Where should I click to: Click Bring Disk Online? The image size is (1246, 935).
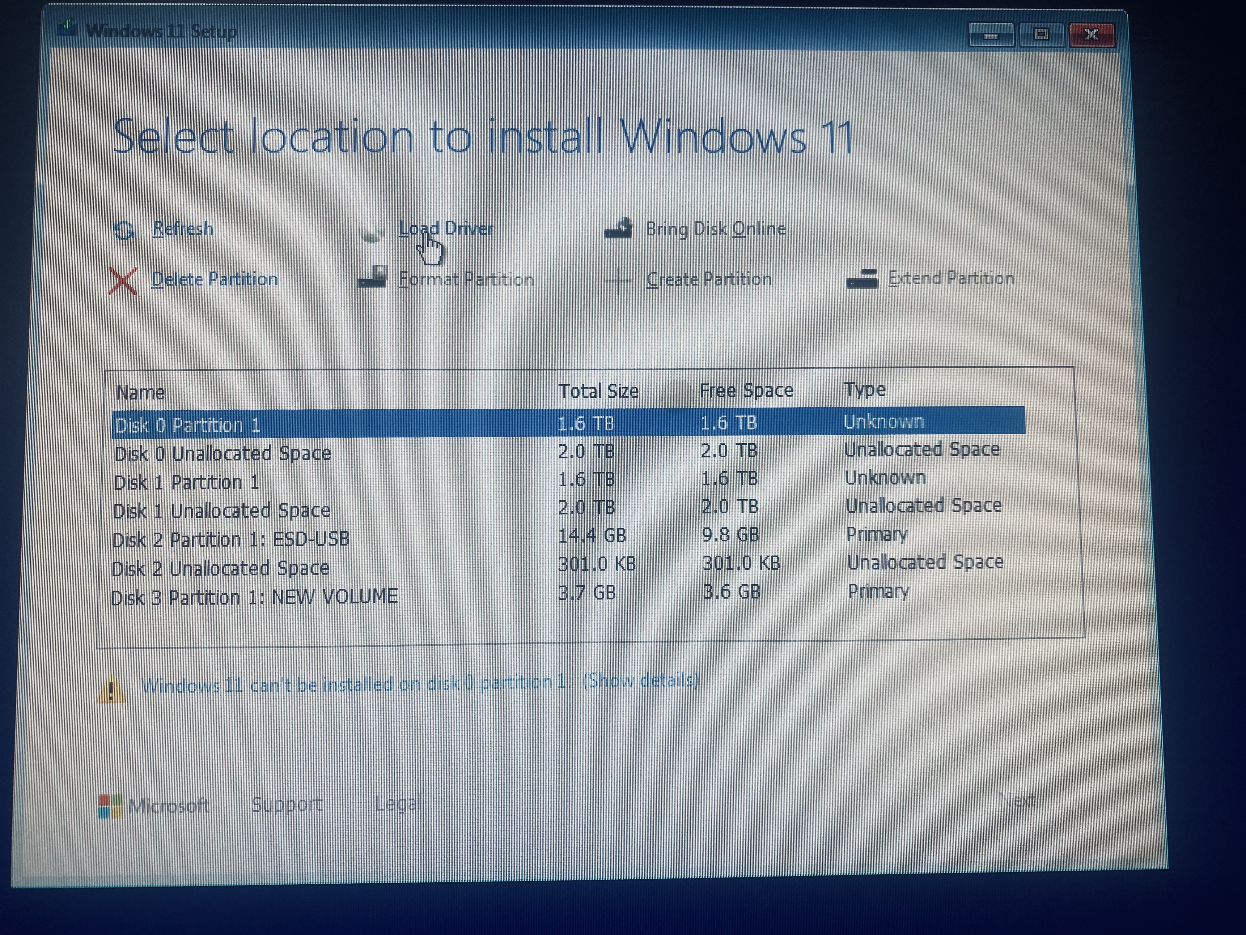coord(715,229)
